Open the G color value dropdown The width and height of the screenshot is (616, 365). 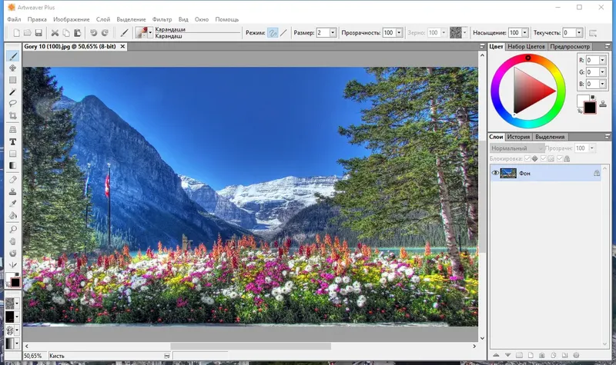tap(602, 72)
